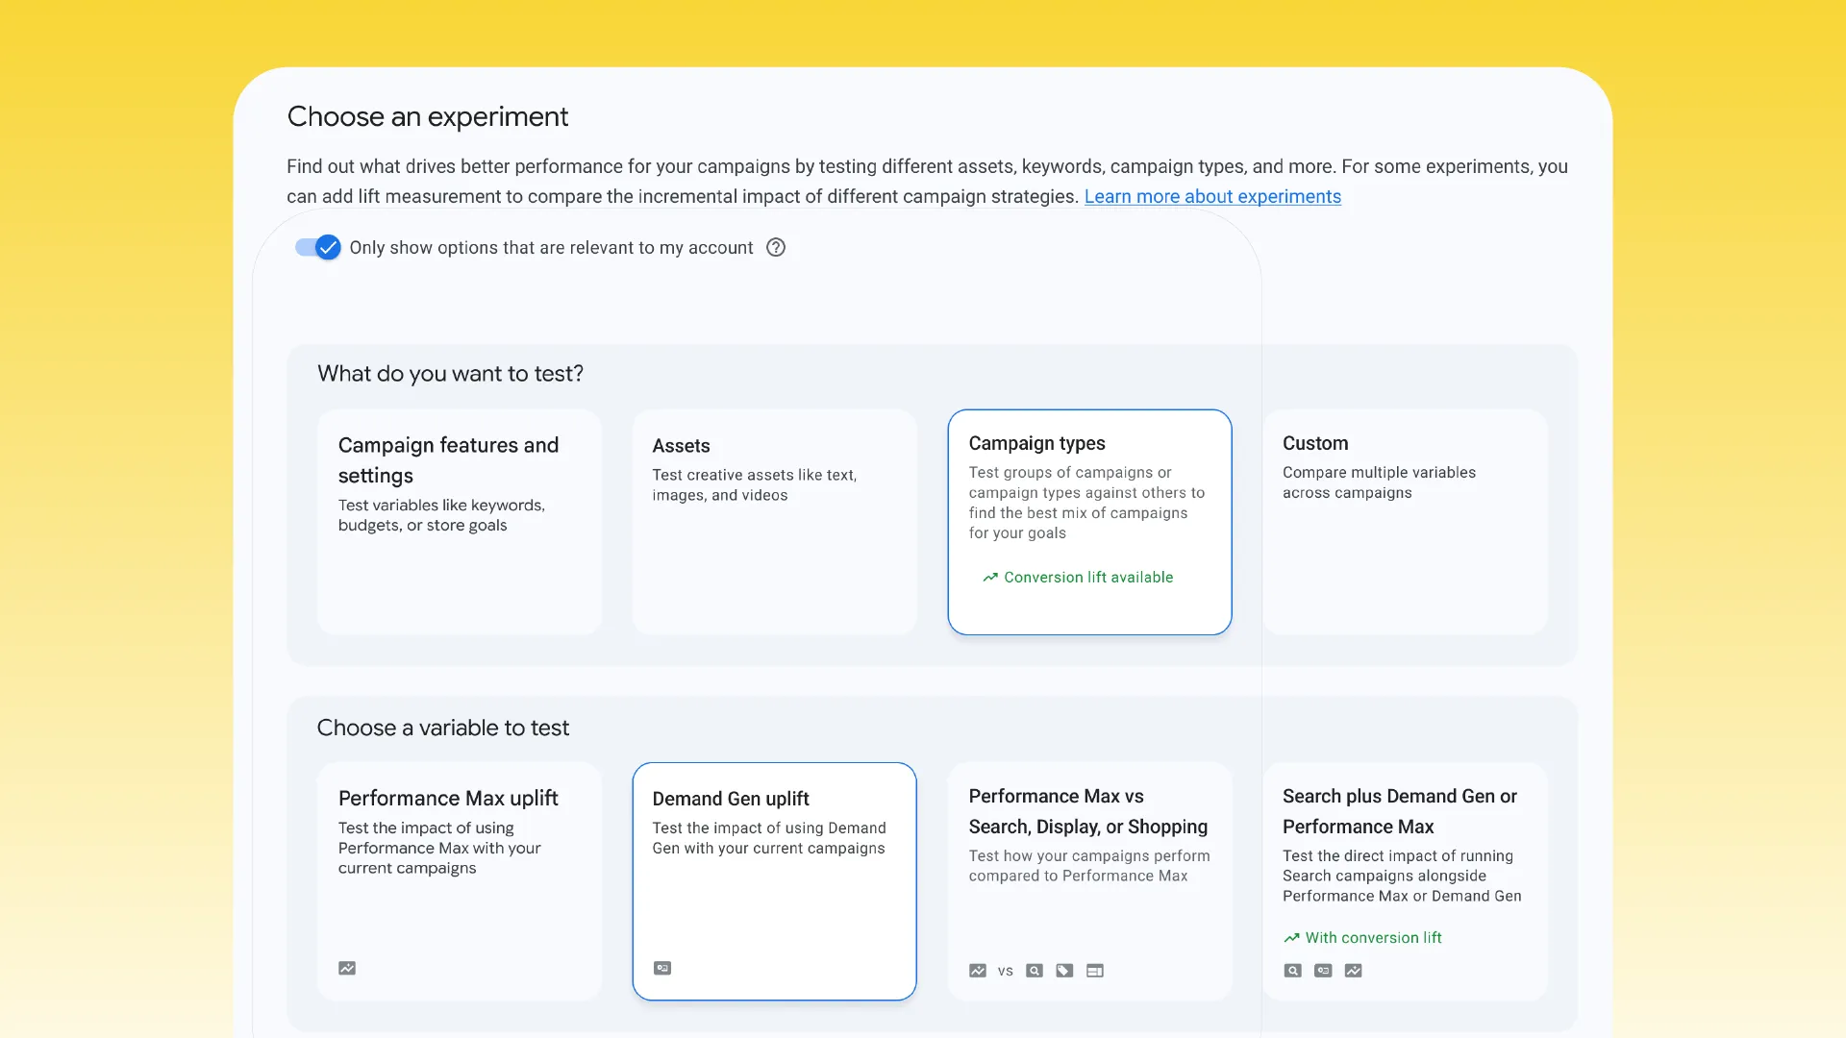
Task: Click 'Test the impact of using Demand Gen' description
Action: pos(769,838)
